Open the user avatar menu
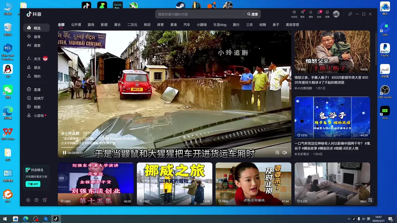Viewport: 397px width, 223px height. [x=336, y=14]
